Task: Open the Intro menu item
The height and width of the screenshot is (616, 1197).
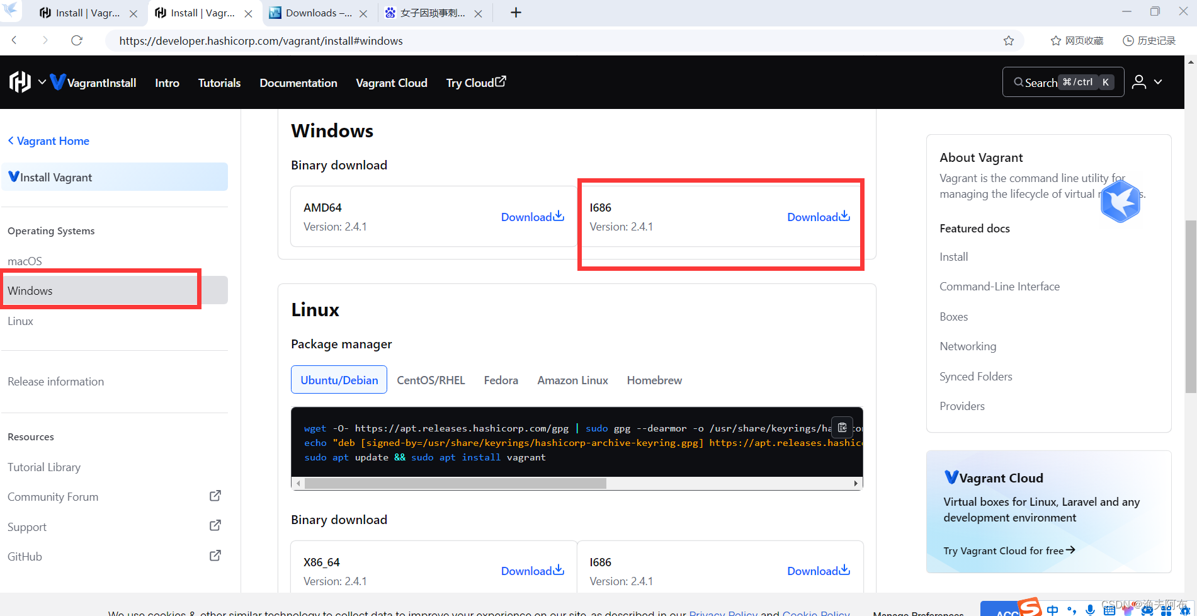Action: pyautogui.click(x=167, y=83)
